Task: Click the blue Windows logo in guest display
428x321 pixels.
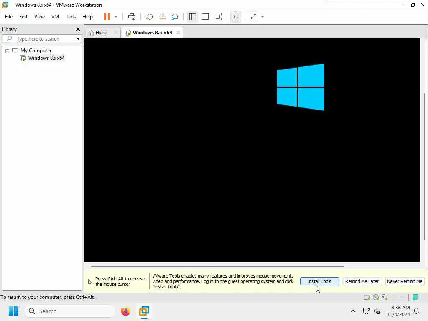Action: [301, 87]
